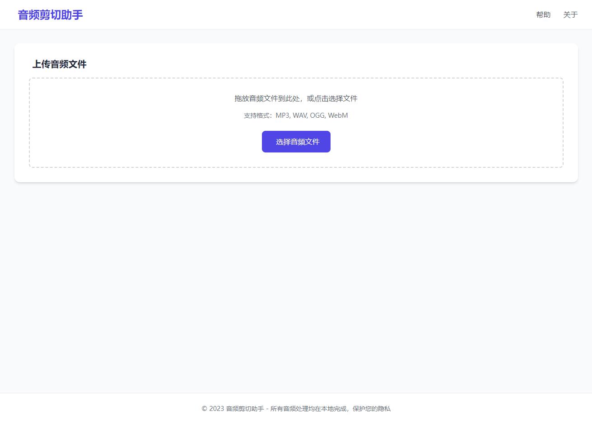Click the site name in the footer
The width and height of the screenshot is (592, 424).
tap(245, 409)
